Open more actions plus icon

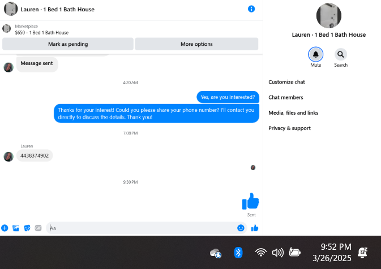[5, 228]
